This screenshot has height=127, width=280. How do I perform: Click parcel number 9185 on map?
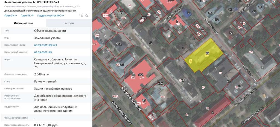click(115, 96)
